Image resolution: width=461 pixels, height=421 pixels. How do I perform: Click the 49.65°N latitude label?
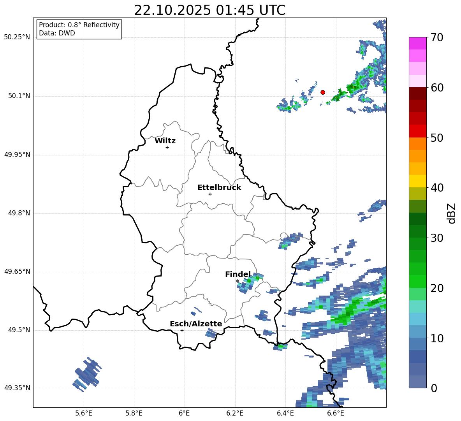click(x=17, y=271)
